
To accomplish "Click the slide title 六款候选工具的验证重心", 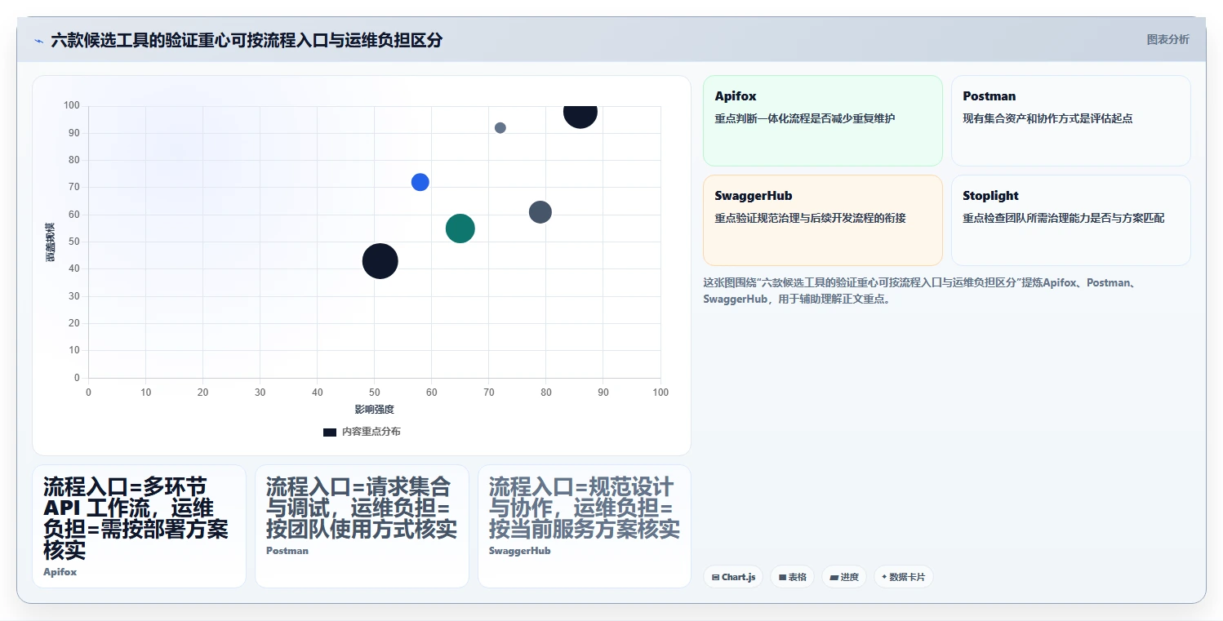I will coord(247,40).
